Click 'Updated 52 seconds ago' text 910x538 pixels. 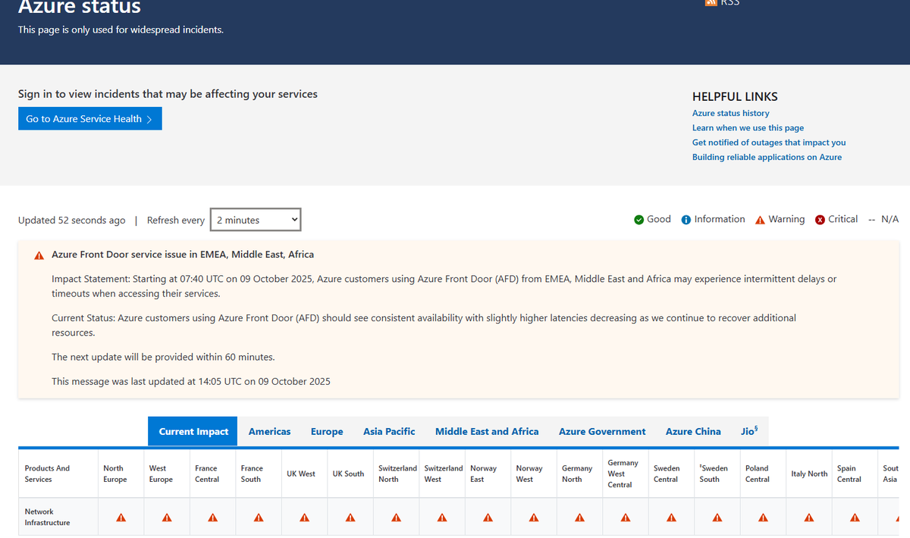[72, 221]
